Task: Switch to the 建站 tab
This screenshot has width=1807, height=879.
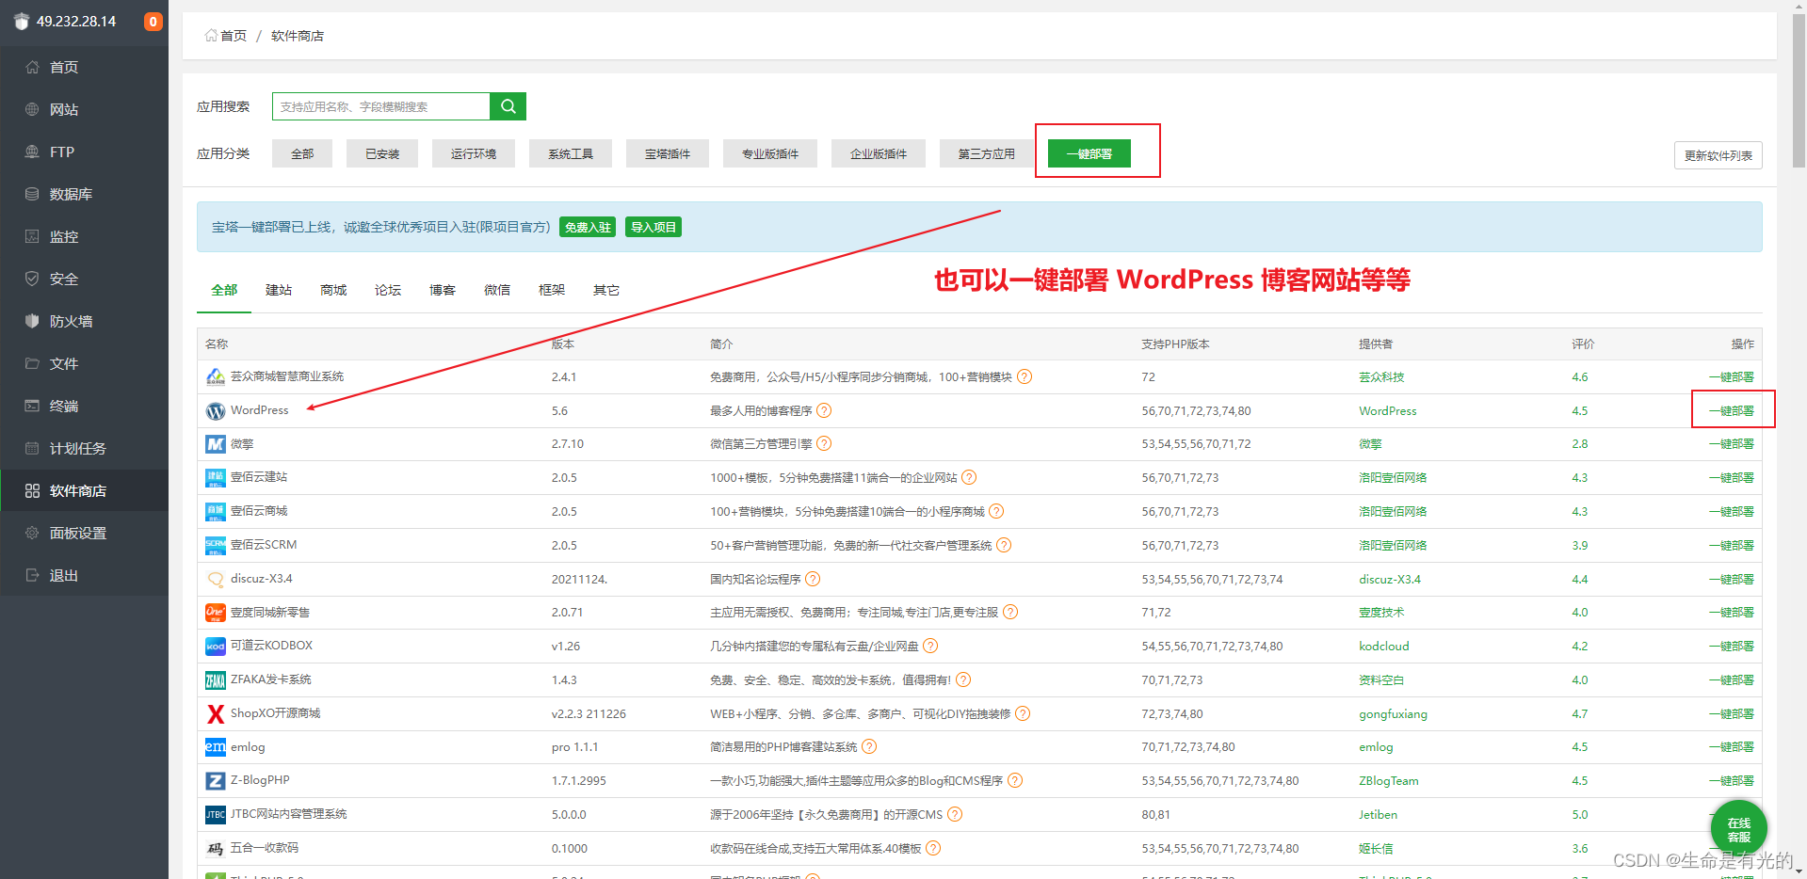Action: pos(279,290)
